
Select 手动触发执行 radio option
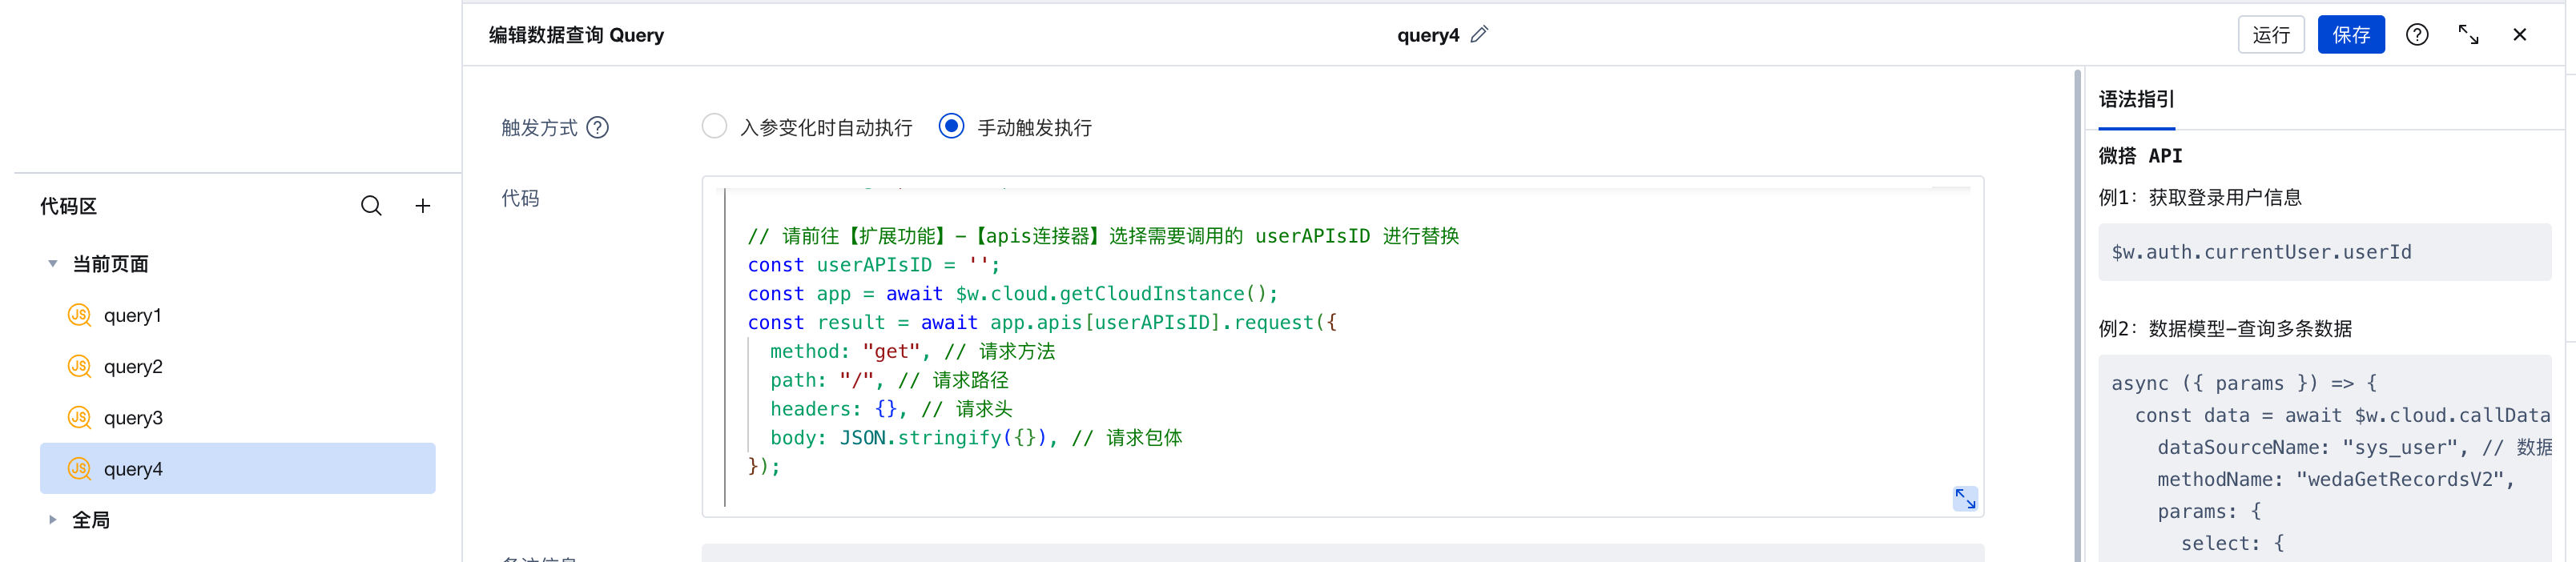[951, 127]
